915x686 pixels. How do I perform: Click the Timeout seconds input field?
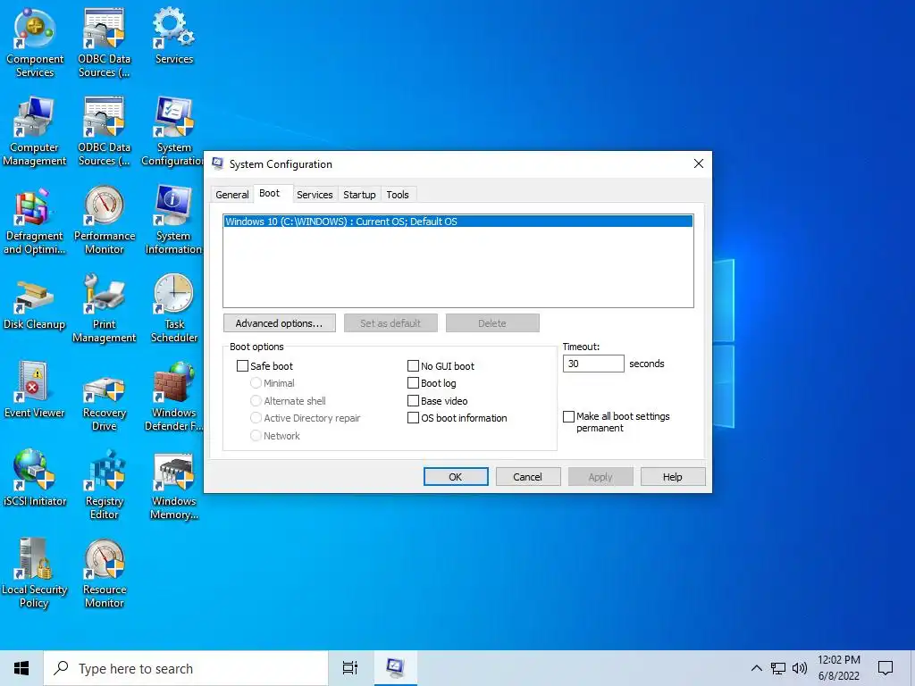[x=593, y=364]
